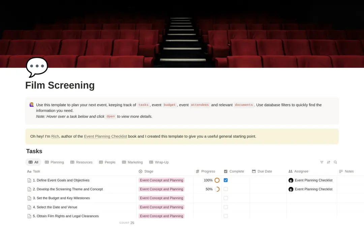
Task: Switch to the Resources view tab
Action: click(81, 162)
